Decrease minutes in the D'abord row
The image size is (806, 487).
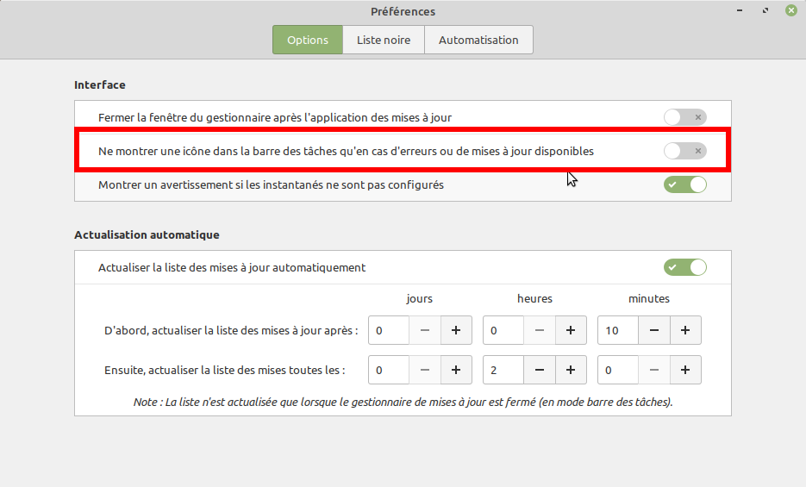point(654,330)
